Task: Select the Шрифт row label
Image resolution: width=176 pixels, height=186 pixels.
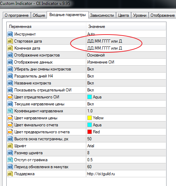Action: click(x=20, y=146)
